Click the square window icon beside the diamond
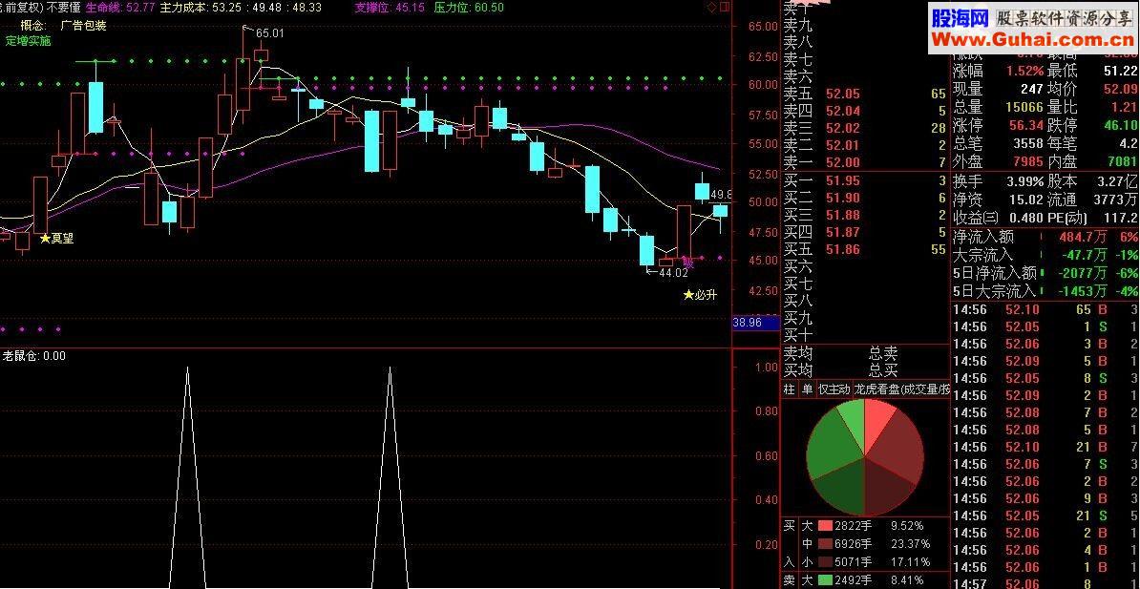 [x=724, y=8]
